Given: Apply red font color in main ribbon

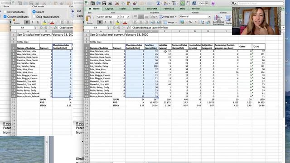Looking at the screenshot, I should click(125, 22).
